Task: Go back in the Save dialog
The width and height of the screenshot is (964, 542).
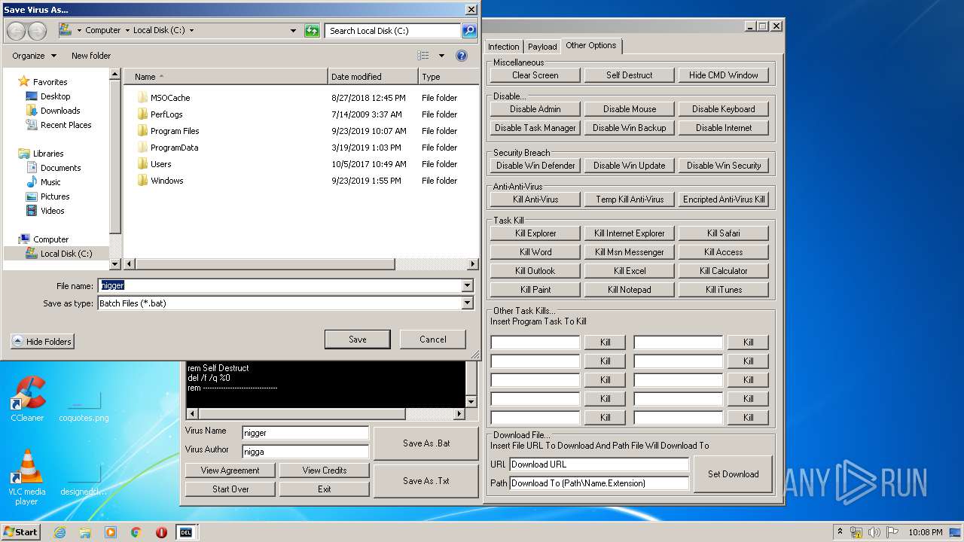Action: pos(16,31)
